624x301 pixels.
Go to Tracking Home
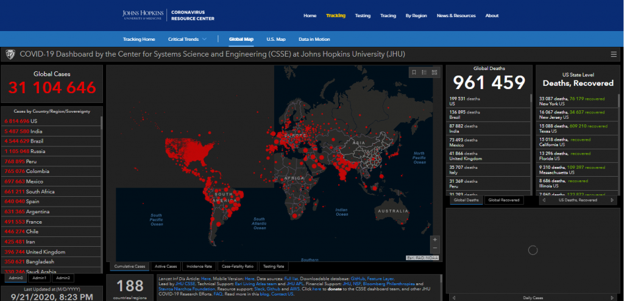click(x=139, y=39)
